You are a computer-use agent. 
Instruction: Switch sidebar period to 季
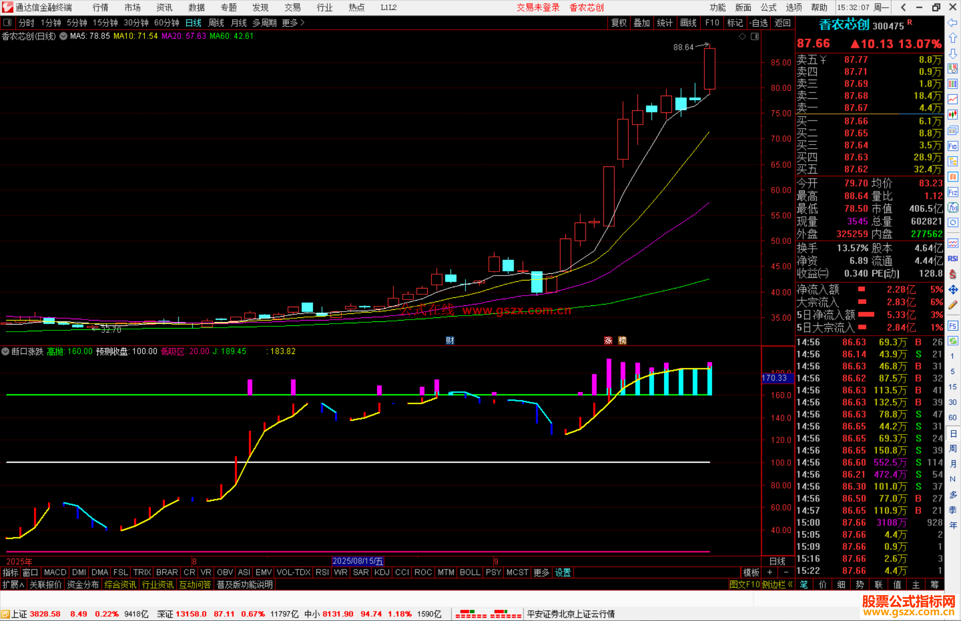click(x=953, y=510)
